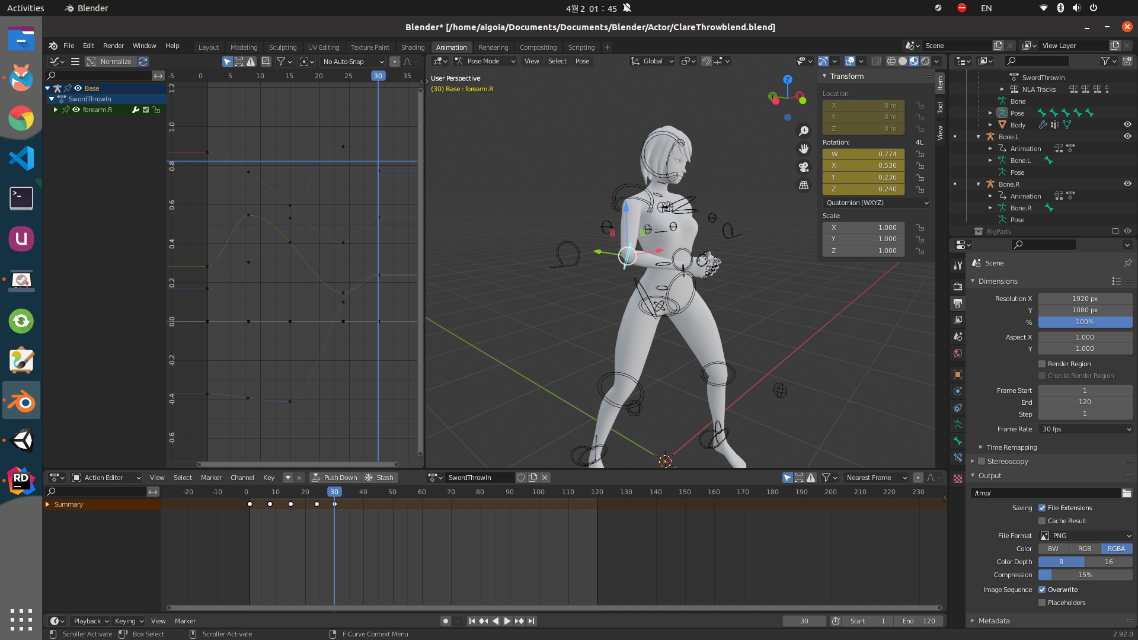The height and width of the screenshot is (640, 1138).
Task: Click the Frame End 120 field
Action: pos(1085,402)
